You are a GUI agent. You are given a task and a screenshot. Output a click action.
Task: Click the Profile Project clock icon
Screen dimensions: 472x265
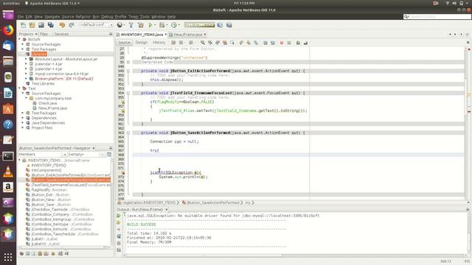point(174,25)
